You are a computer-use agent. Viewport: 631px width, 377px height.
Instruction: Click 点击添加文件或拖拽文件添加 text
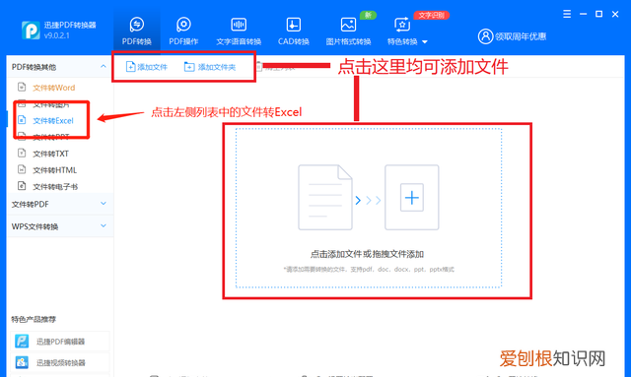tap(367, 254)
